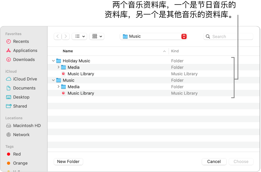Select the Documents sidebar item
This screenshot has height=172, width=261.
pyautogui.click(x=24, y=88)
